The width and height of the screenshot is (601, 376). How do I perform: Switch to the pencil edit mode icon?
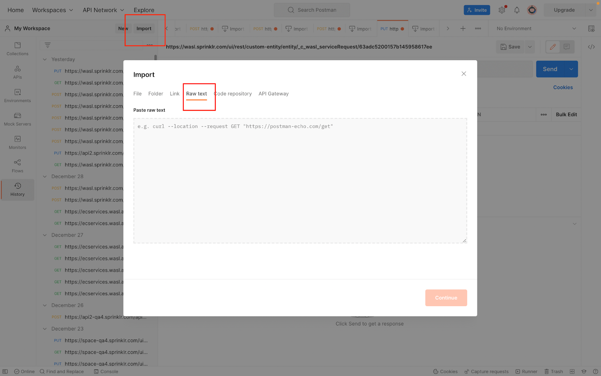tap(553, 47)
